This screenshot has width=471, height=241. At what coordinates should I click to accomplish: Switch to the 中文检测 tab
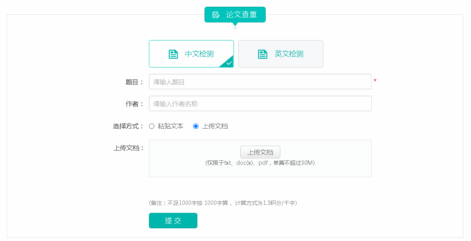191,54
